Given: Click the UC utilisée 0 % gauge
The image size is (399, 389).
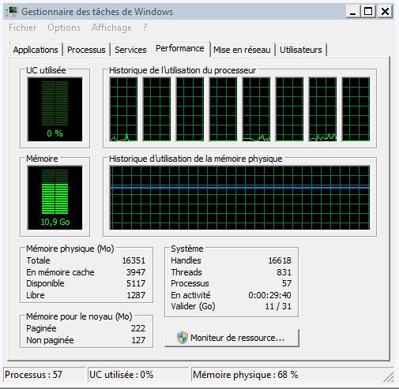Looking at the screenshot, I should (55, 109).
